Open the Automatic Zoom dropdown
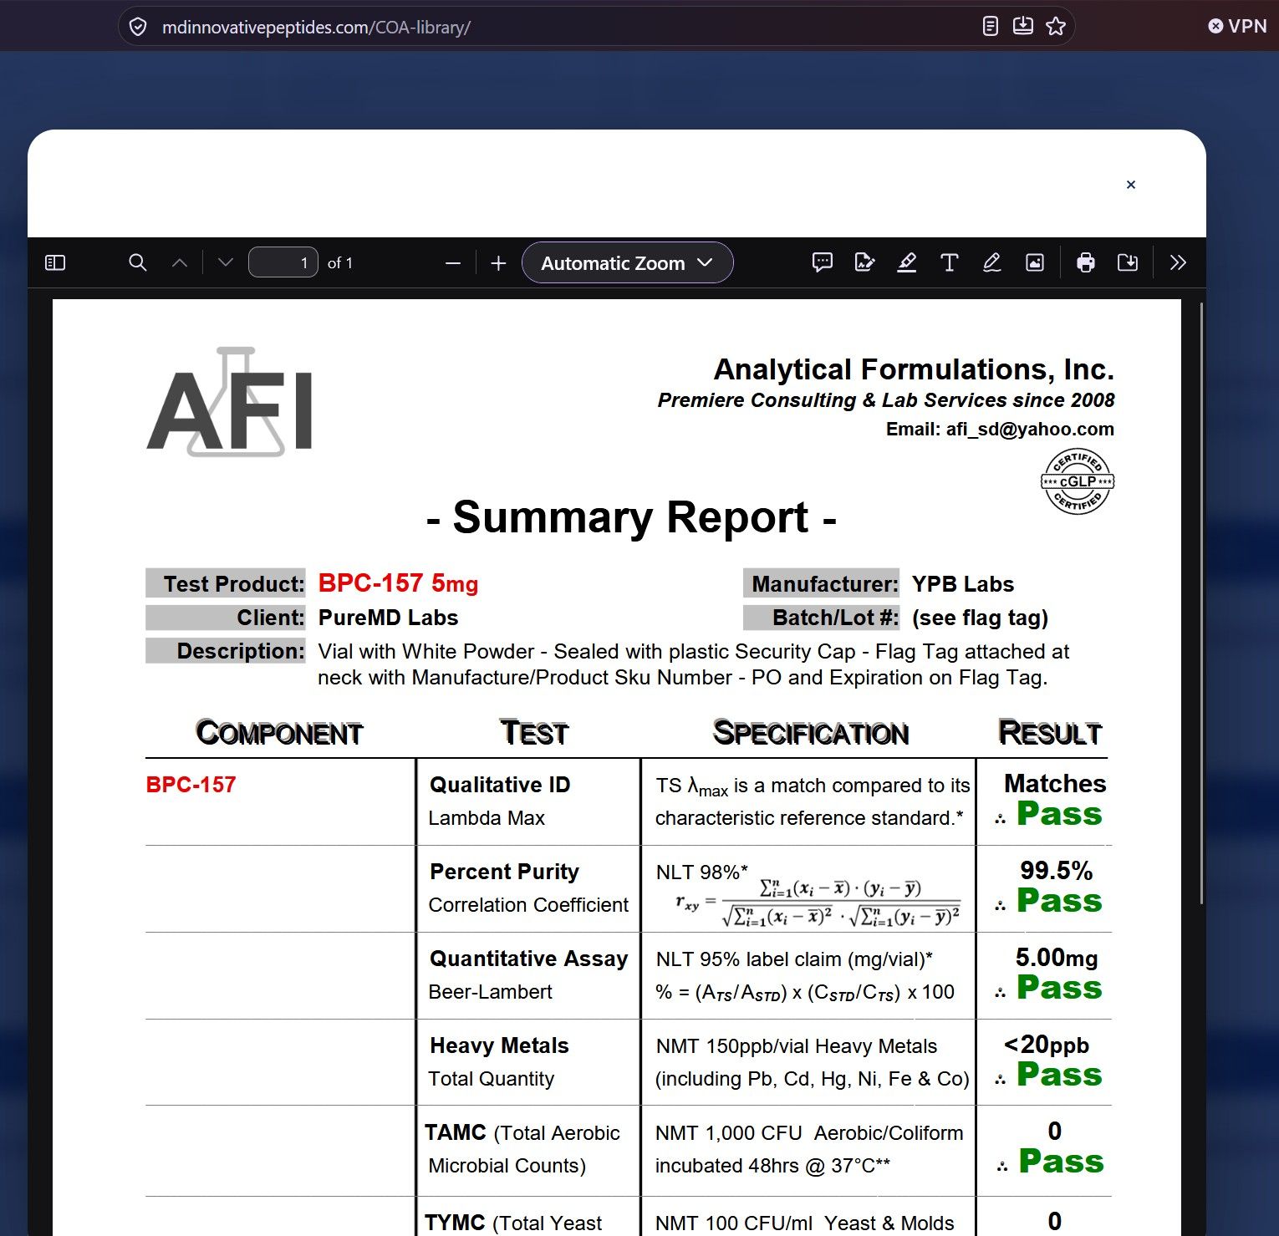1279x1236 pixels. point(628,263)
